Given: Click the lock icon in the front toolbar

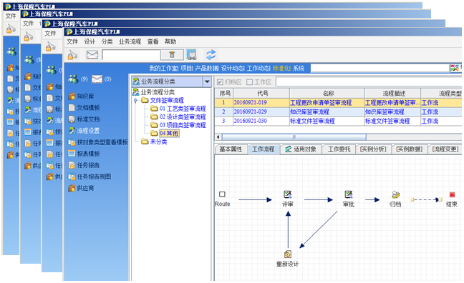Looking at the screenshot, I should pyautogui.click(x=72, y=54).
